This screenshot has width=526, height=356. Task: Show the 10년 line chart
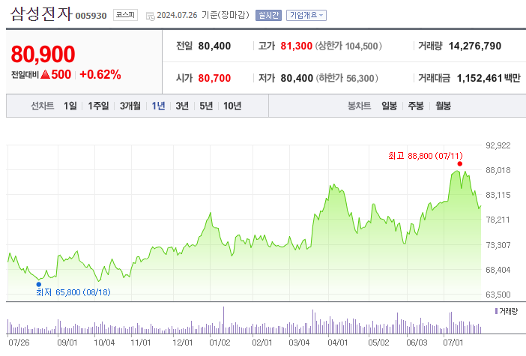232,106
